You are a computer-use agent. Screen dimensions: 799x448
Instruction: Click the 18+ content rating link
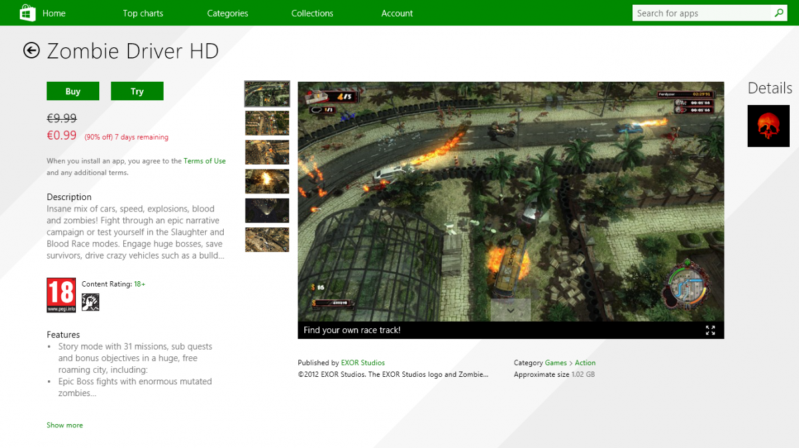[140, 284]
